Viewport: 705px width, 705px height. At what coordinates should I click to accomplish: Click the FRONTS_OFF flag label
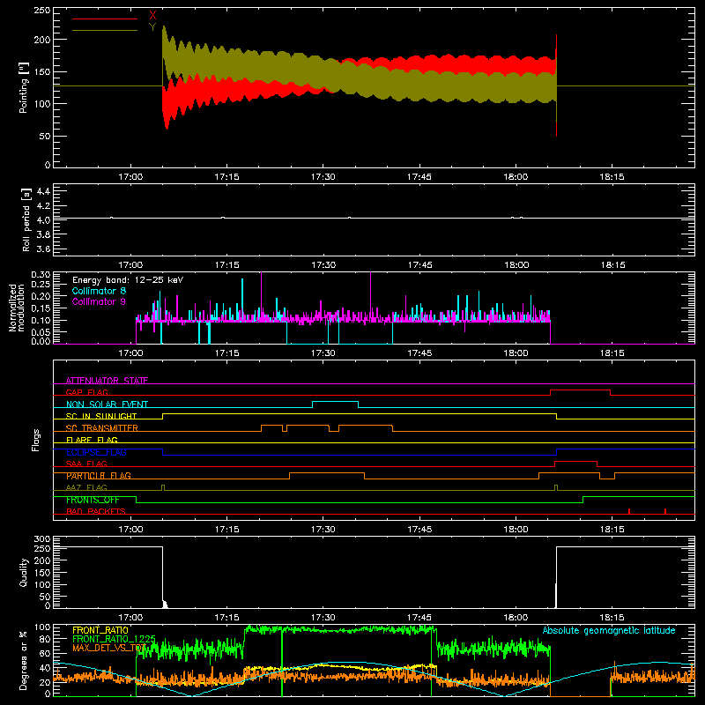pyautogui.click(x=93, y=500)
